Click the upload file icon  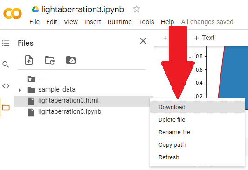29,60
